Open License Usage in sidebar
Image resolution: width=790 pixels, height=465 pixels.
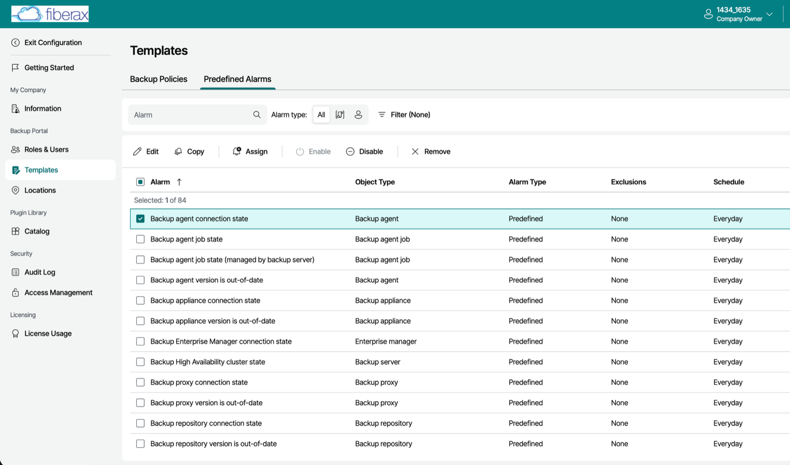point(48,334)
